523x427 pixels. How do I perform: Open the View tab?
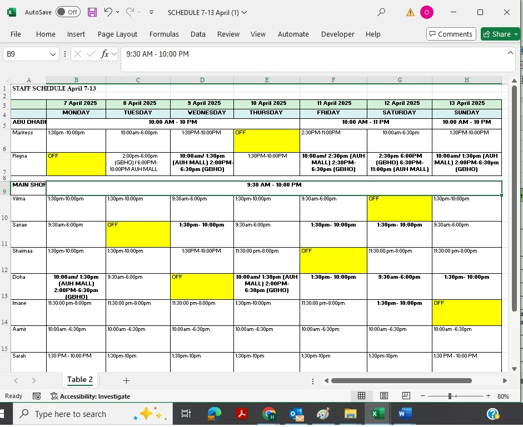(258, 34)
